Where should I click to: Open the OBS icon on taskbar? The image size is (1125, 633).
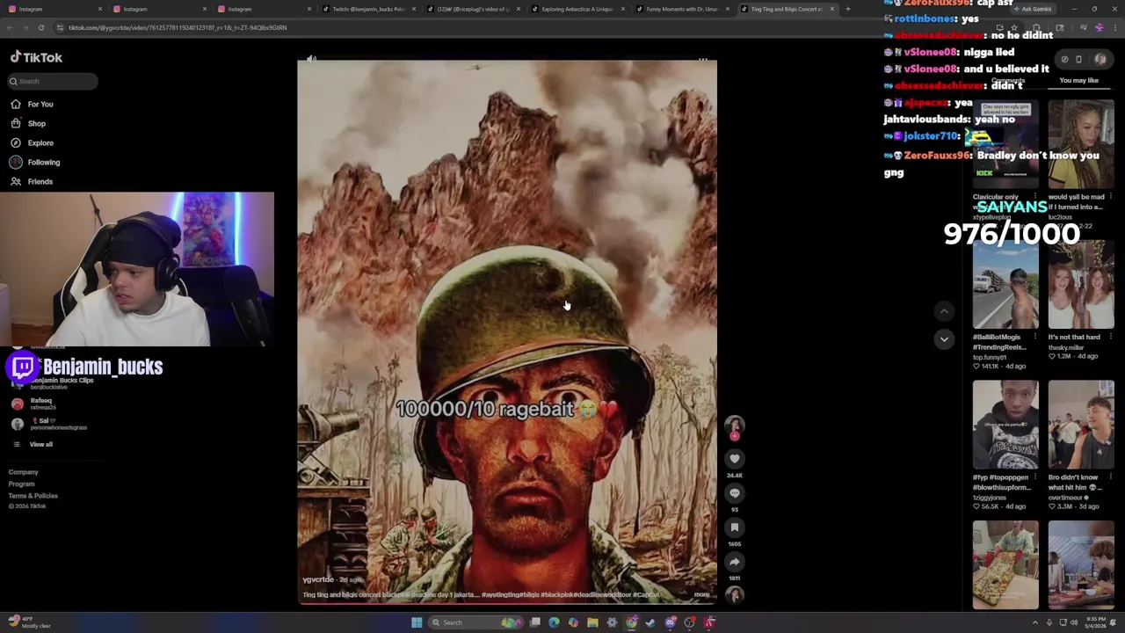pyautogui.click(x=690, y=622)
